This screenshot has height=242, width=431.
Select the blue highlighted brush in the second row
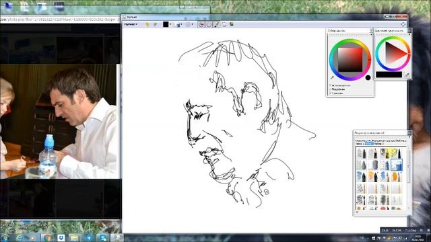397,165
